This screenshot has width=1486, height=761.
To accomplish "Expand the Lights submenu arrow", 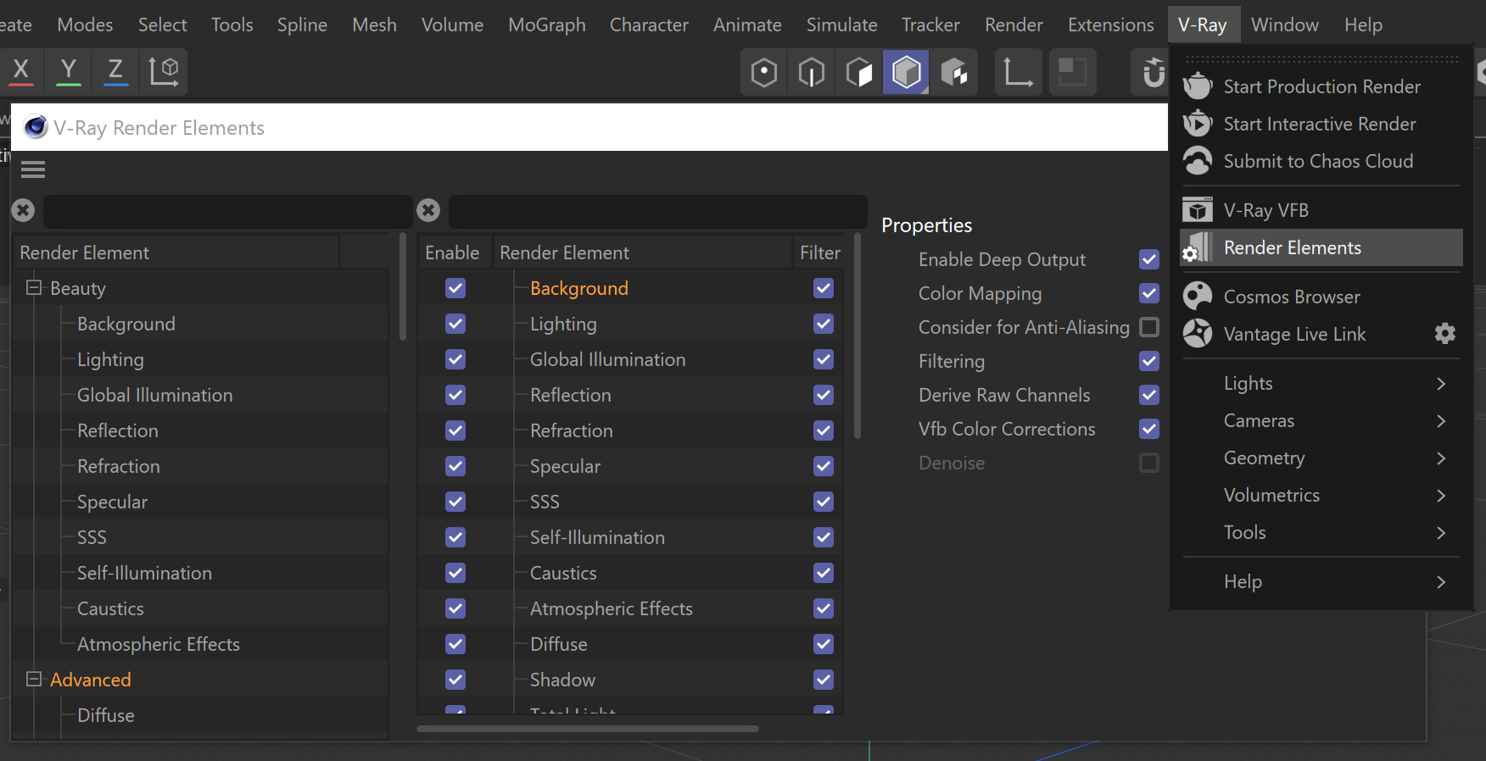I will pos(1441,384).
